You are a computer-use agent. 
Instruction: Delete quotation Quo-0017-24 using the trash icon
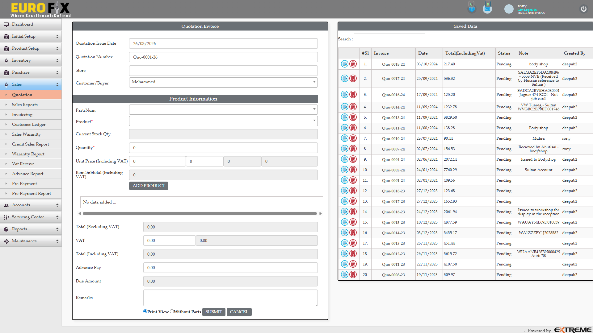click(353, 78)
